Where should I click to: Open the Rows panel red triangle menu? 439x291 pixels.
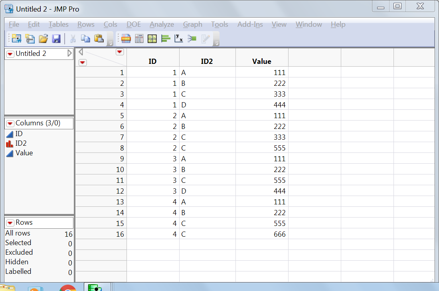[10, 223]
